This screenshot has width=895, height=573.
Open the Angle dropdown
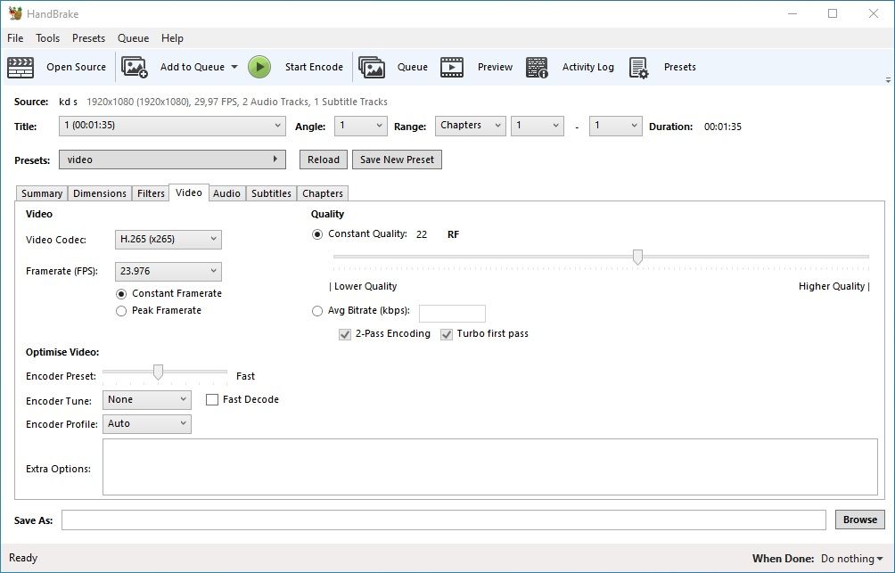pyautogui.click(x=360, y=127)
